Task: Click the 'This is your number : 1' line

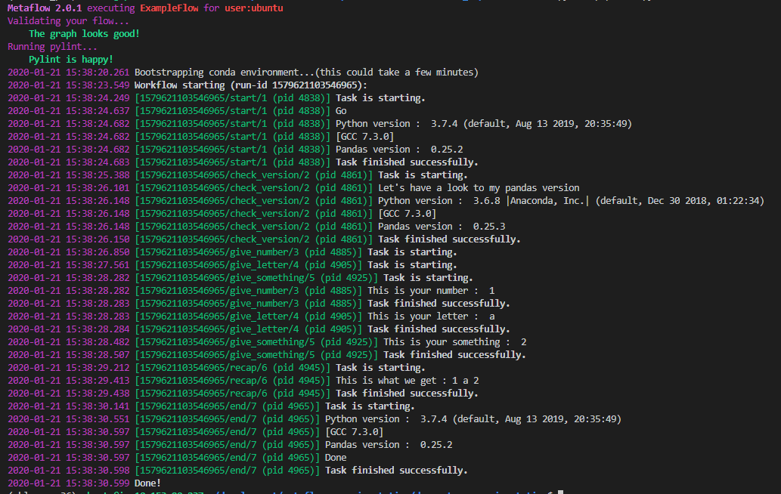Action: coord(431,291)
